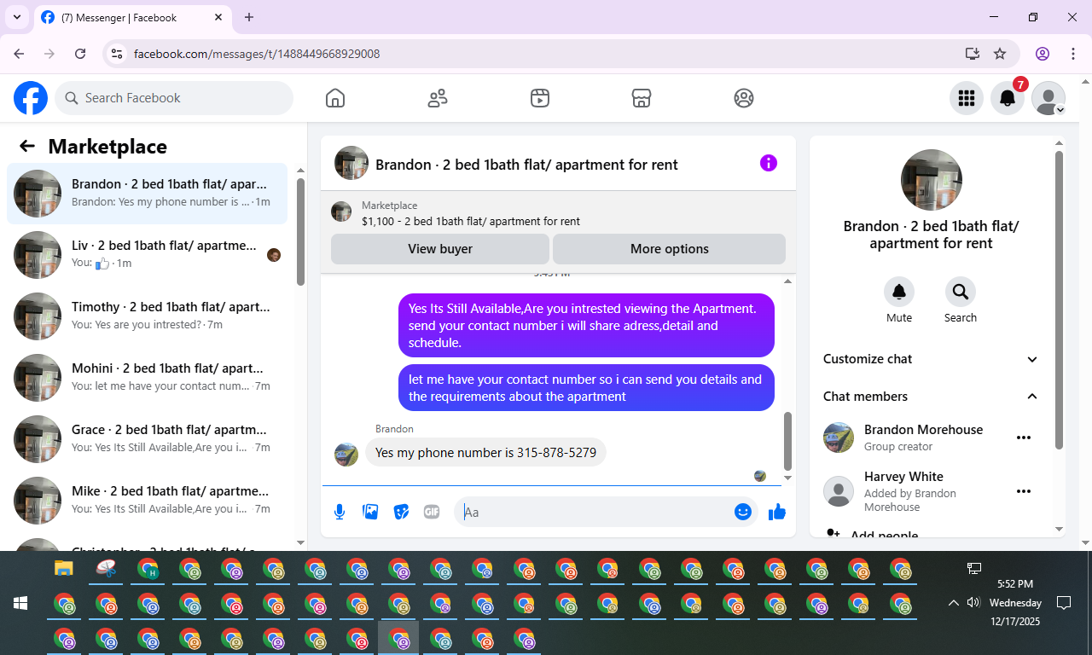Click the install app icon in address bar

972,54
